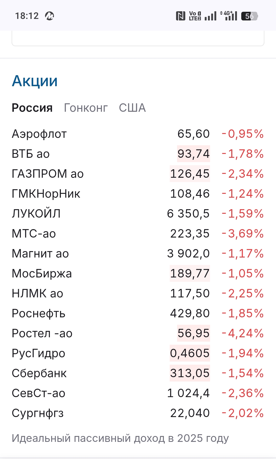Open the Акции section heading

click(35, 81)
